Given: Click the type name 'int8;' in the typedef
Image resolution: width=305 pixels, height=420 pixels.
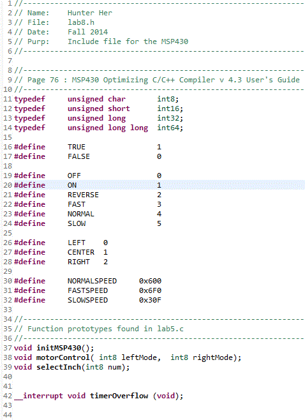Looking at the screenshot, I should (168, 99).
